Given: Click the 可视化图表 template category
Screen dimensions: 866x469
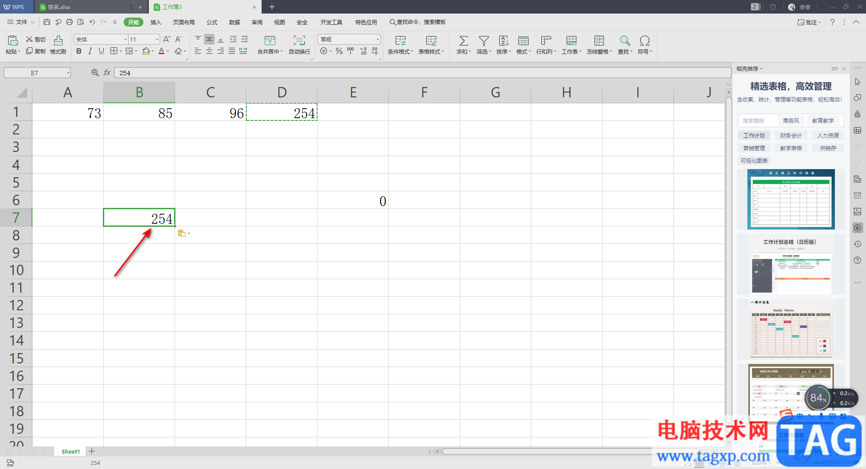Looking at the screenshot, I should coord(754,161).
